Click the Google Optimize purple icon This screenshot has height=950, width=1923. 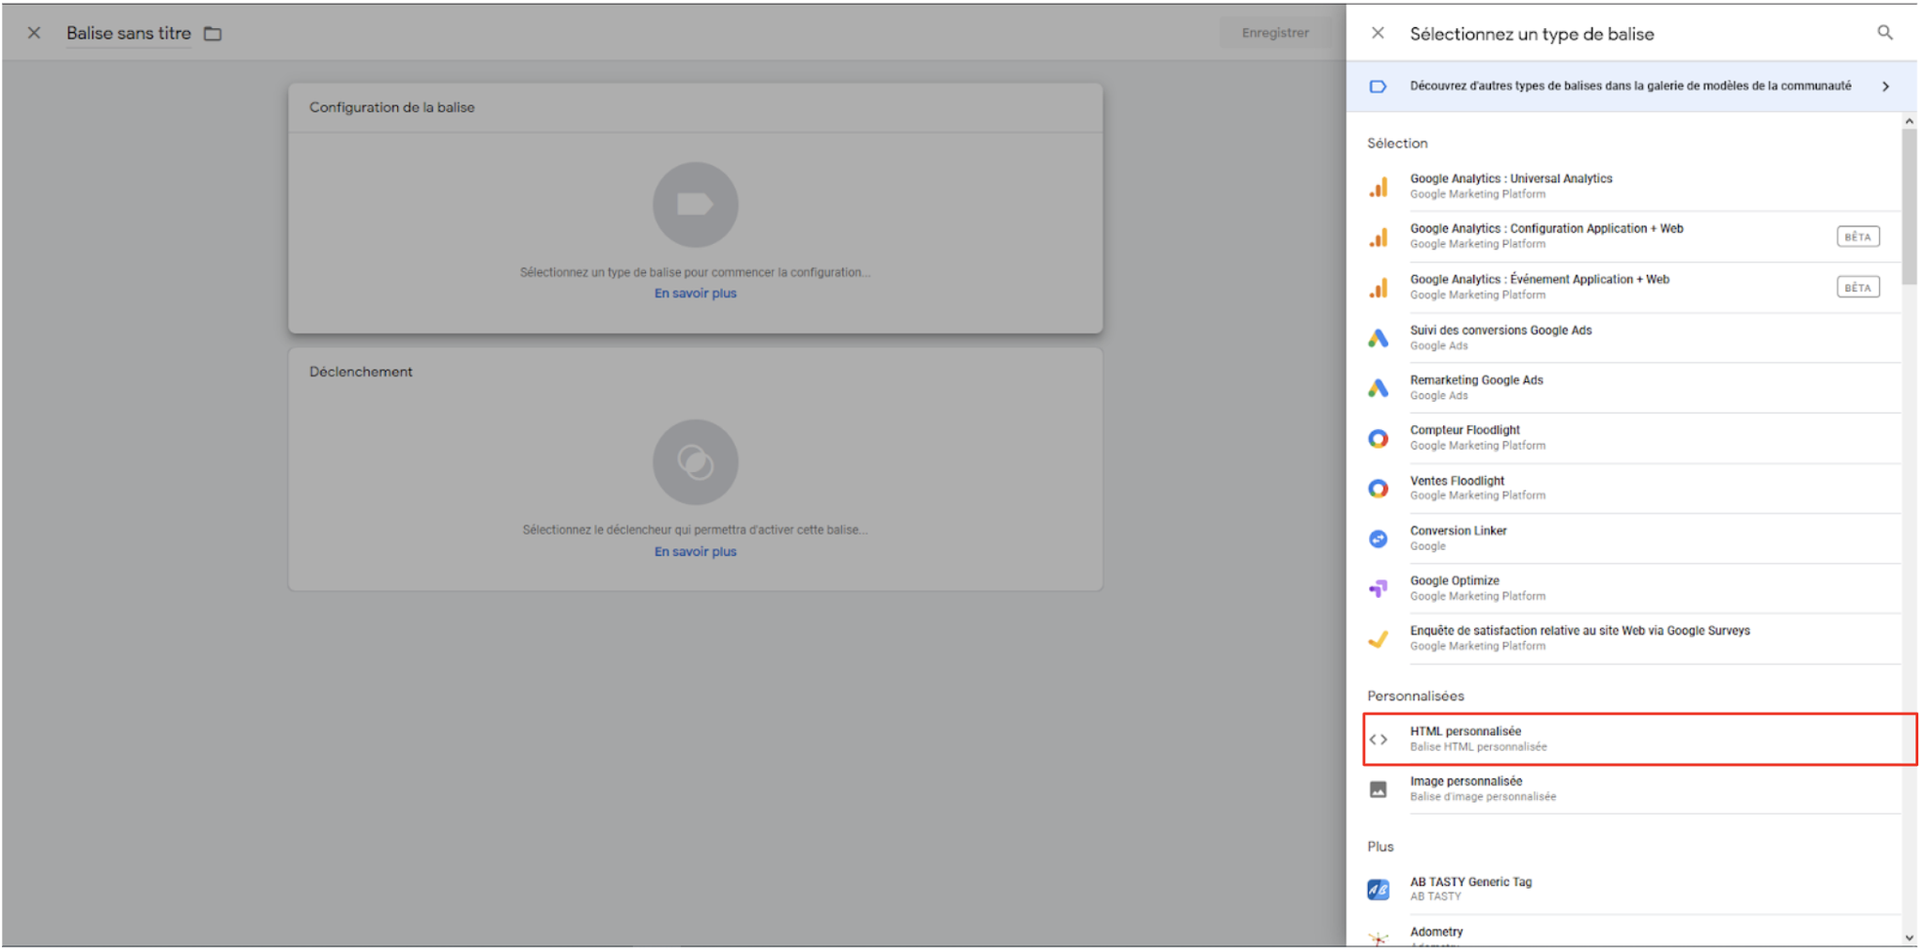point(1377,589)
